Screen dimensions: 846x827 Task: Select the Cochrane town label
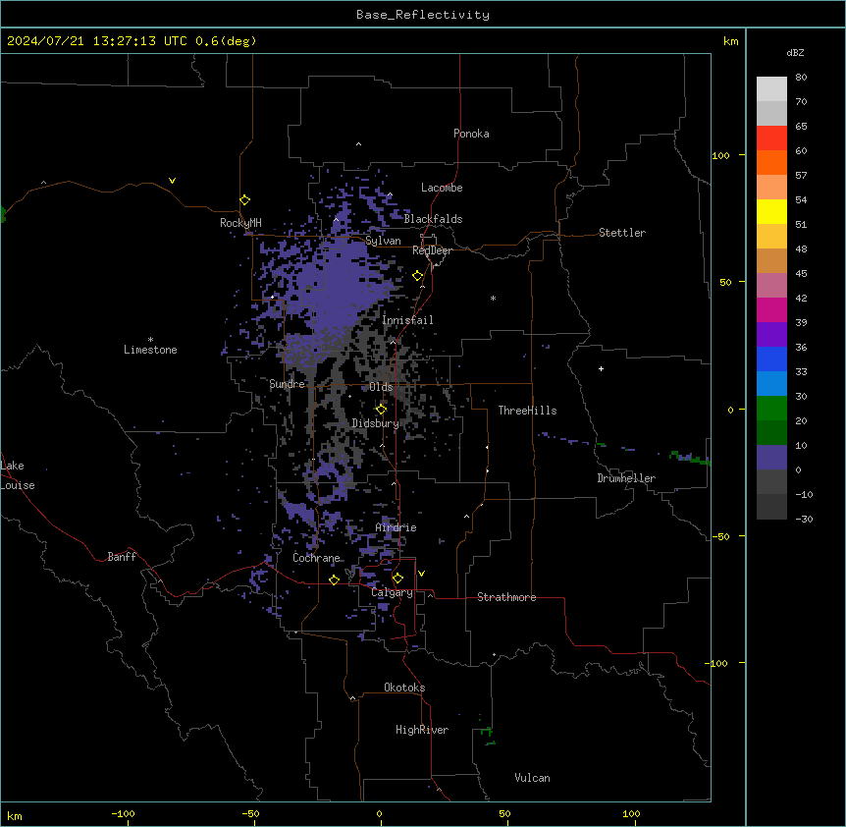click(316, 558)
